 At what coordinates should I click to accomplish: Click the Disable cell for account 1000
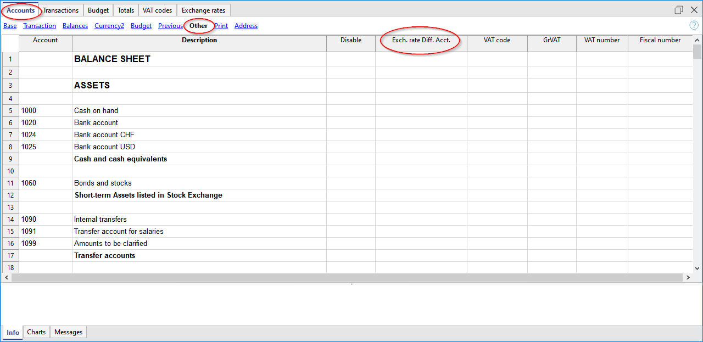pos(350,111)
